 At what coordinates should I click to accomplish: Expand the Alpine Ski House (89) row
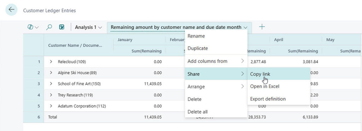tap(51, 73)
